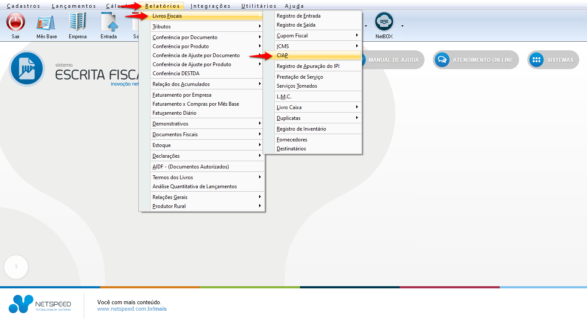Select Faturamento Diário report

[x=174, y=113]
